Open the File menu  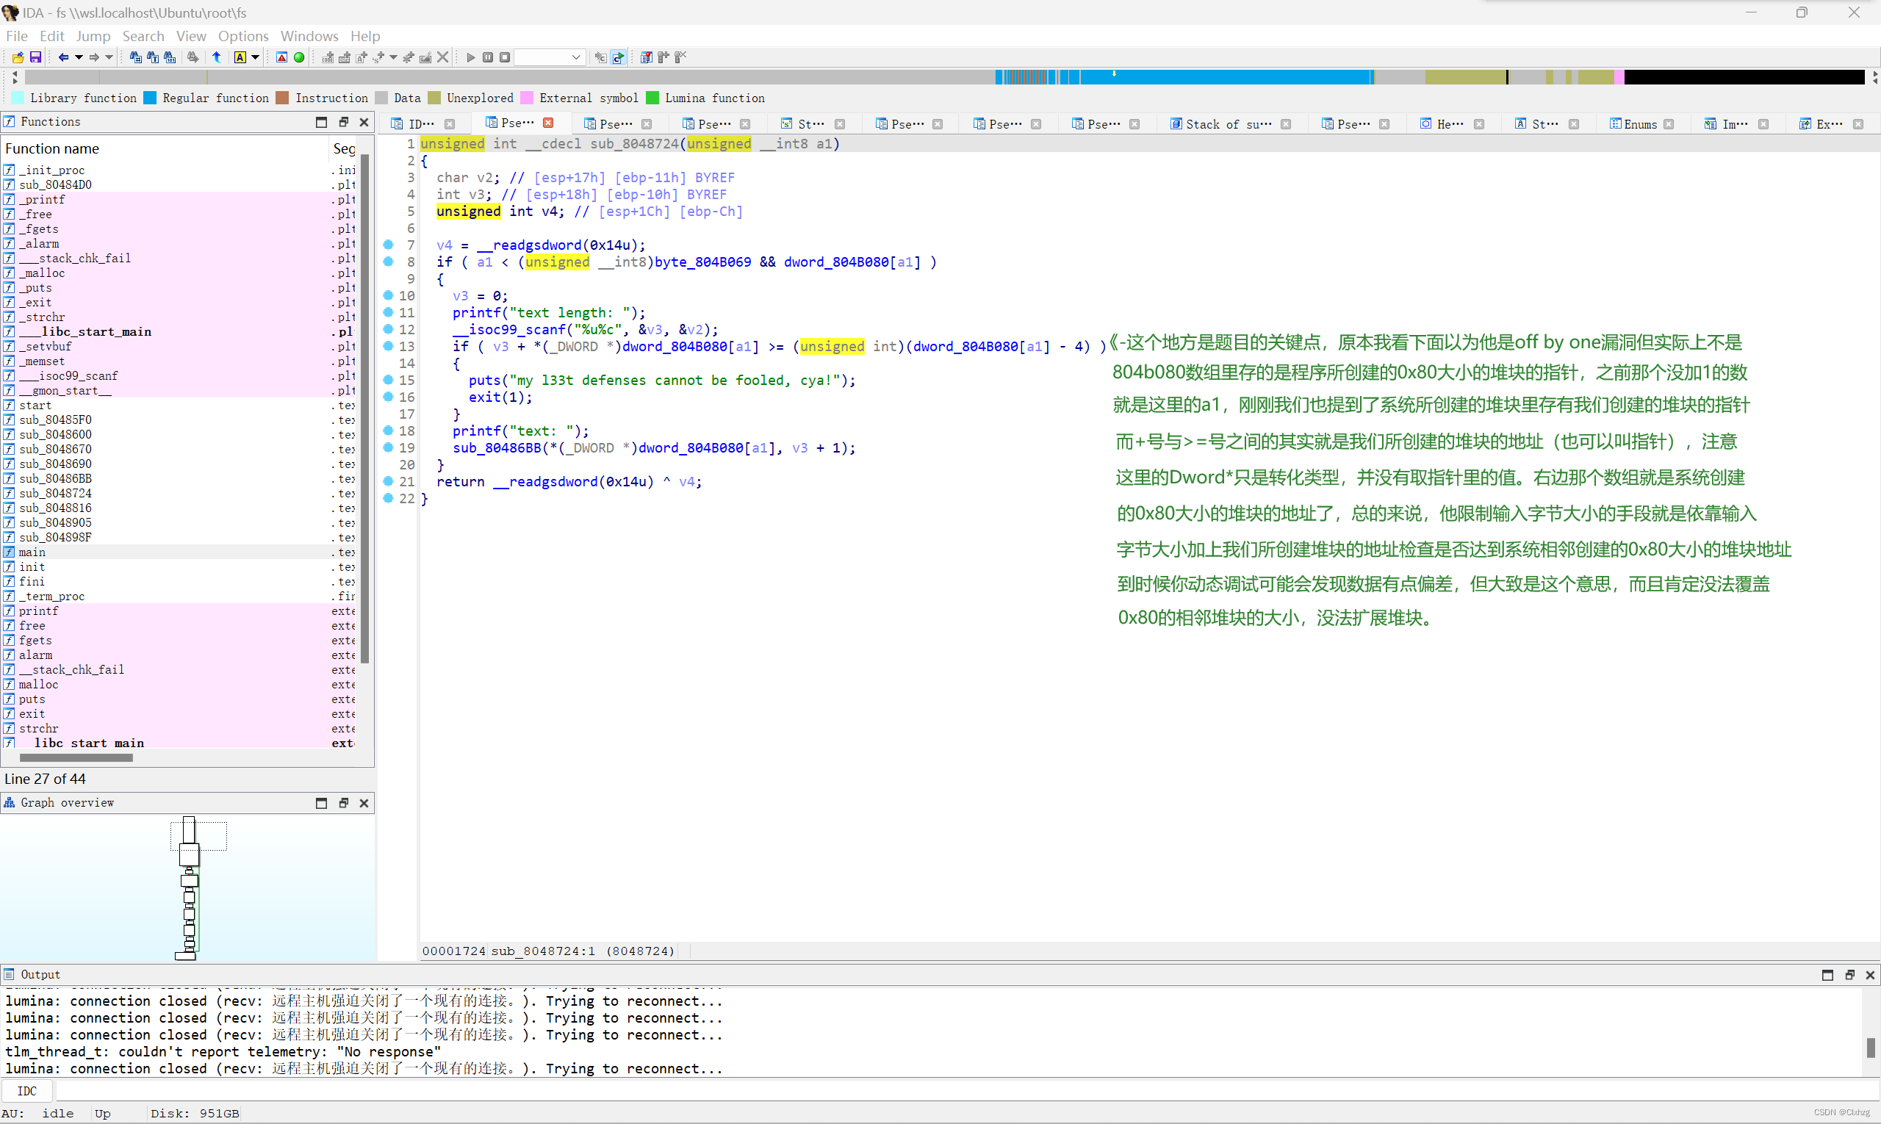pyautogui.click(x=17, y=36)
